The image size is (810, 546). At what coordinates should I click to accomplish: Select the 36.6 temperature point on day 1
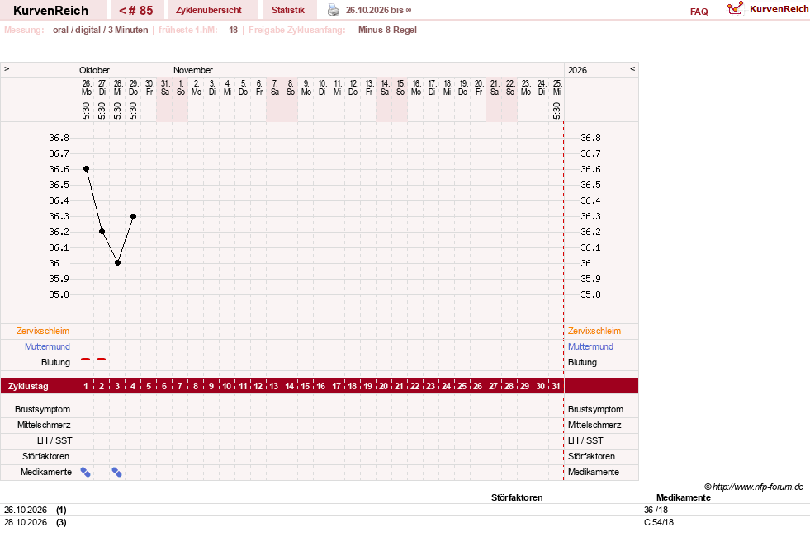click(86, 169)
